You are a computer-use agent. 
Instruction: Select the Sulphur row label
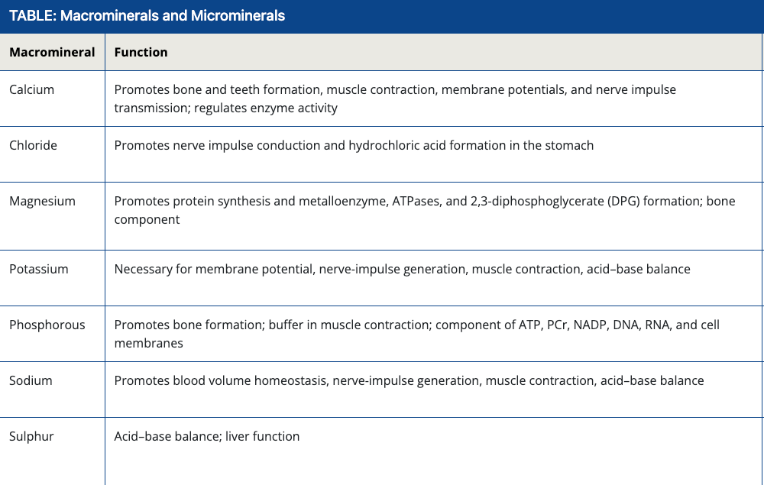click(x=31, y=436)
